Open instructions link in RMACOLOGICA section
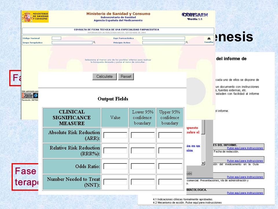 pos(245,193)
